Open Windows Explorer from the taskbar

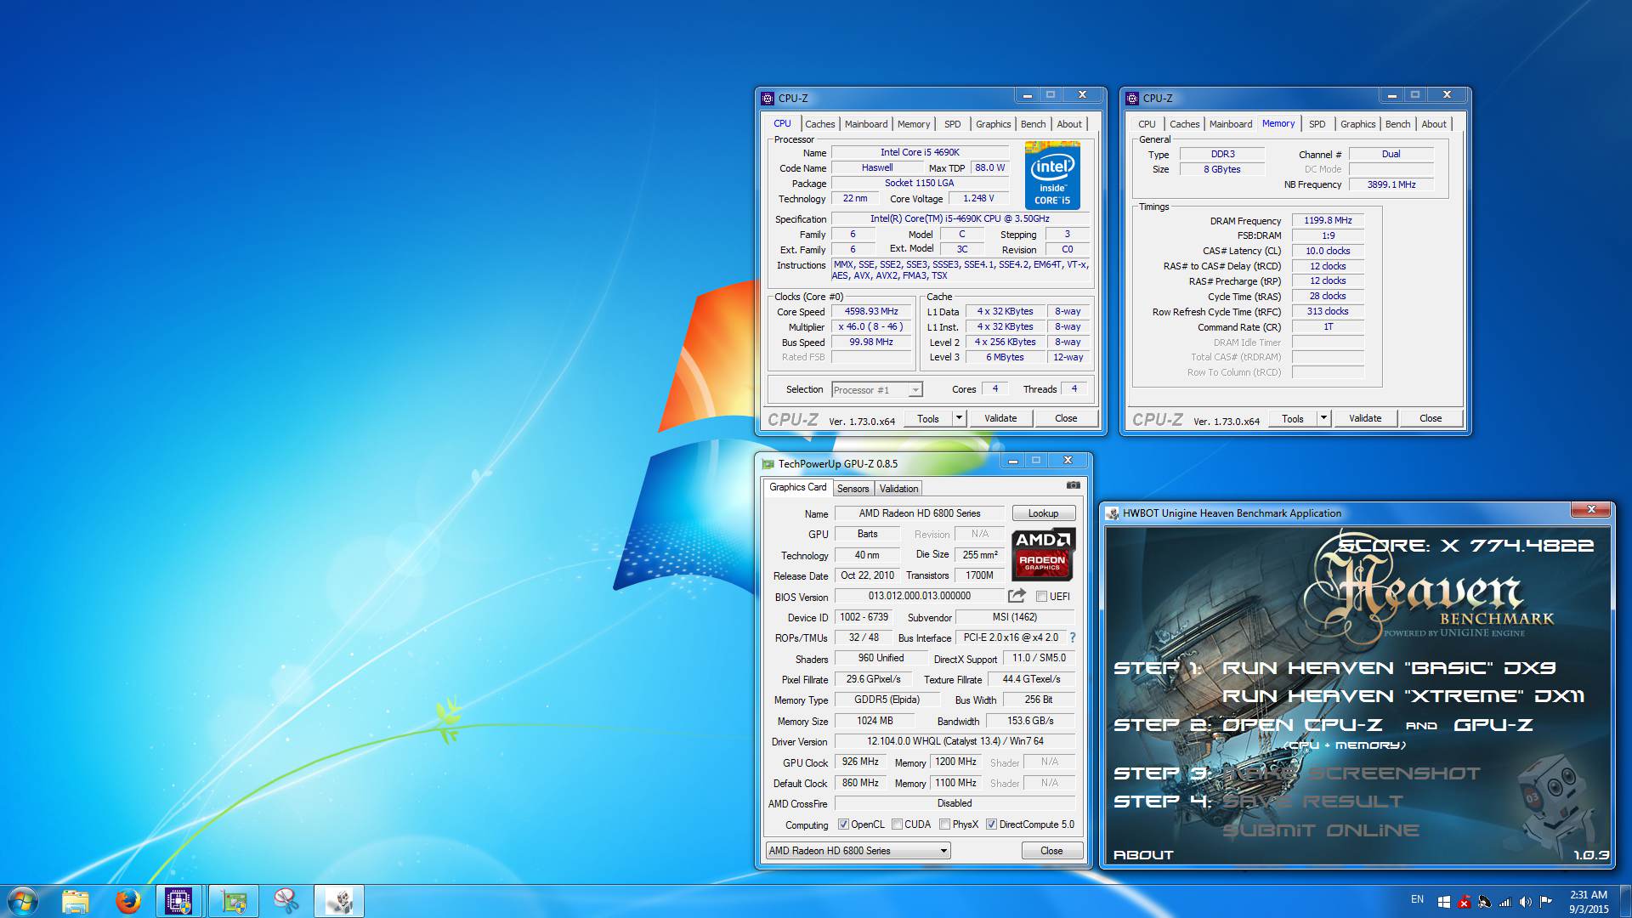coord(75,901)
